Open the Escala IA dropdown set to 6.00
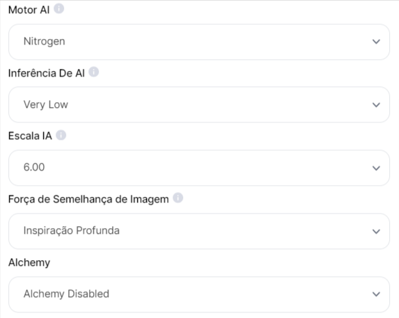 pyautogui.click(x=199, y=168)
